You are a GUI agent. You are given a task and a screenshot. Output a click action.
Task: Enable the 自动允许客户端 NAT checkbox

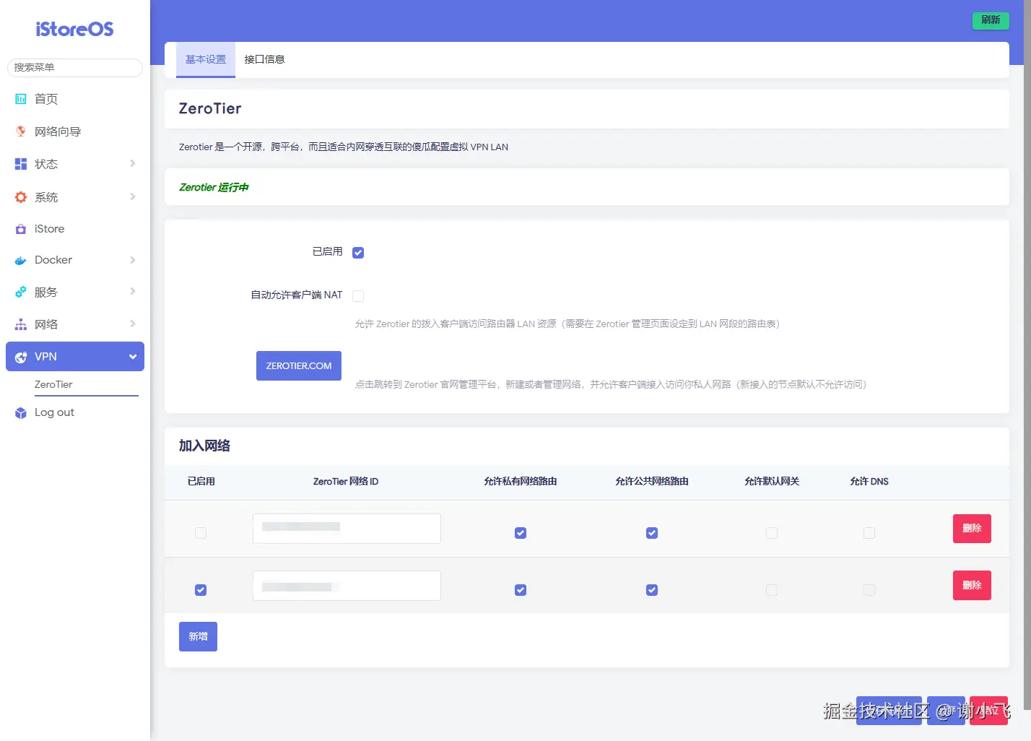(358, 295)
